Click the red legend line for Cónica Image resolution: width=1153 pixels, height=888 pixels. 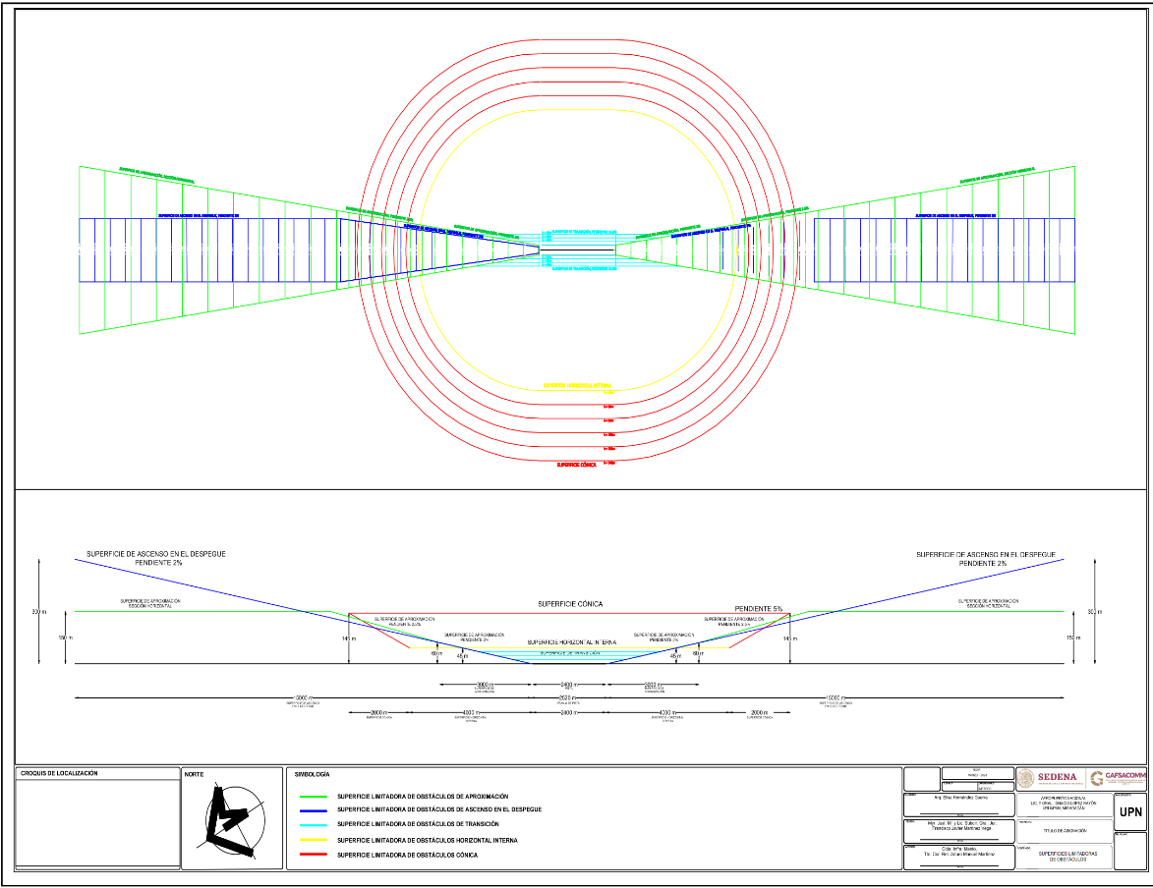(x=313, y=856)
